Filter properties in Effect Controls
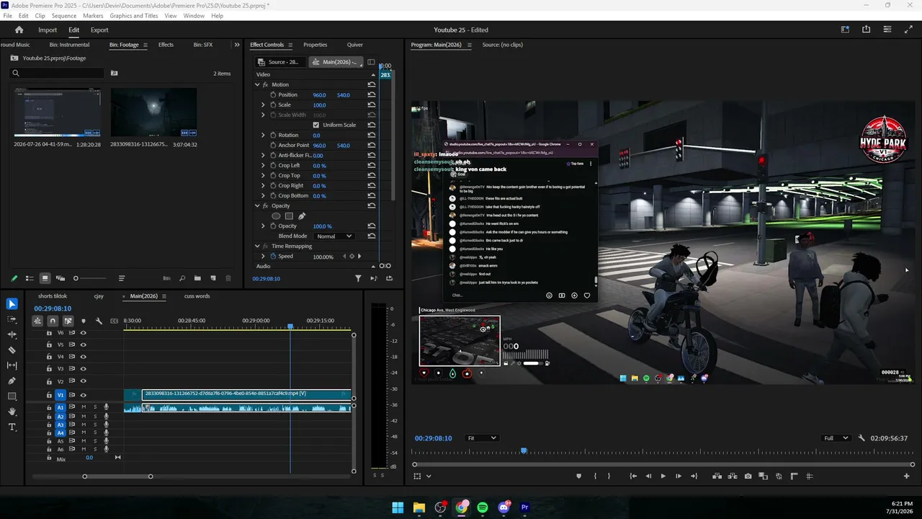 pyautogui.click(x=358, y=278)
